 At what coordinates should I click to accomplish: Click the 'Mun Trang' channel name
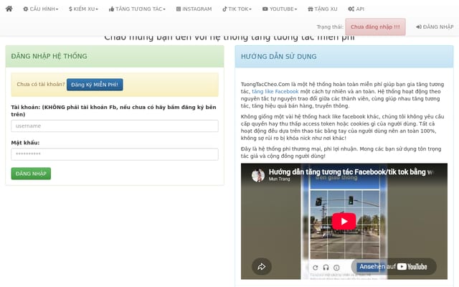pos(279,179)
